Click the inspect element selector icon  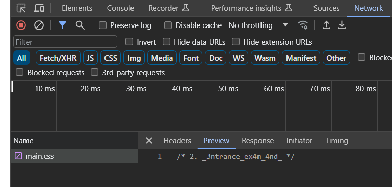pos(21,8)
